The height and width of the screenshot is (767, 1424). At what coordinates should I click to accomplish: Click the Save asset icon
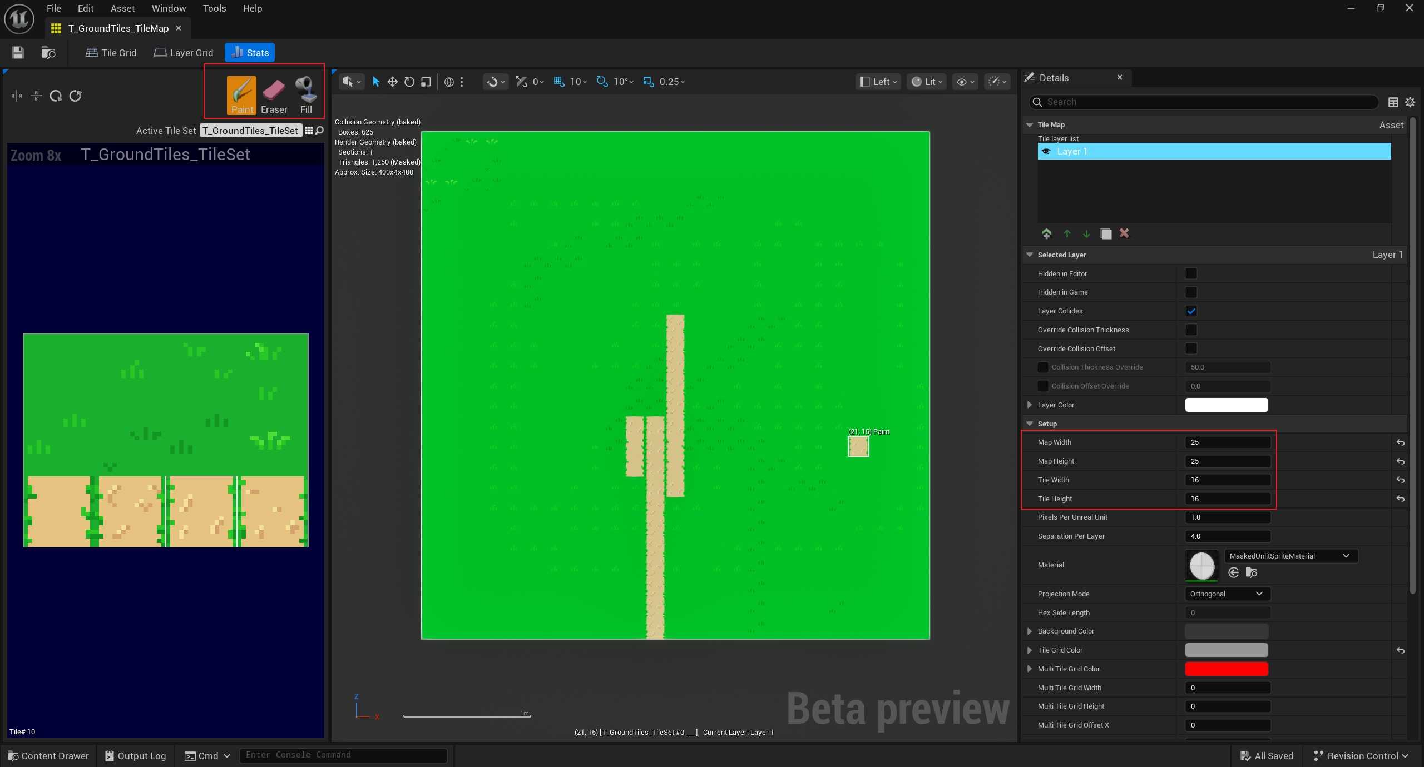[x=18, y=53]
